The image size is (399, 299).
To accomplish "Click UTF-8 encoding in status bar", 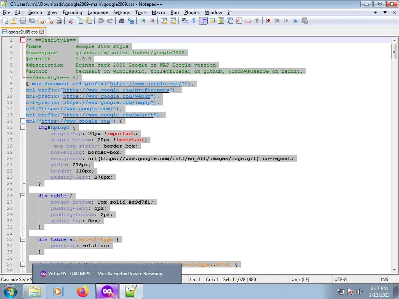I will (x=341, y=280).
